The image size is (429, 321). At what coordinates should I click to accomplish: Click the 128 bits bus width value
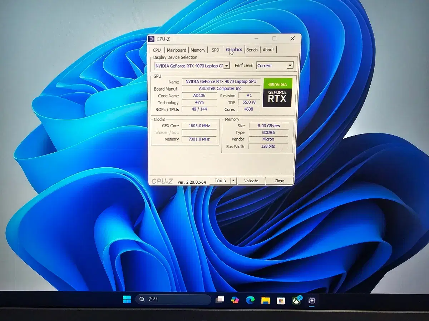click(268, 146)
